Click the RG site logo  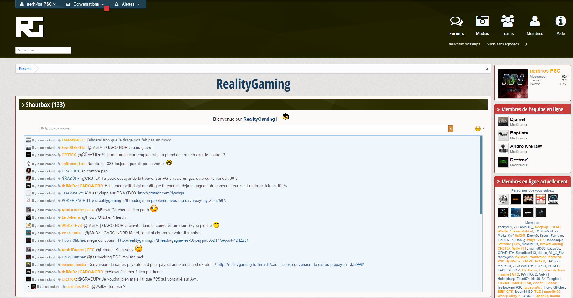coord(30,27)
